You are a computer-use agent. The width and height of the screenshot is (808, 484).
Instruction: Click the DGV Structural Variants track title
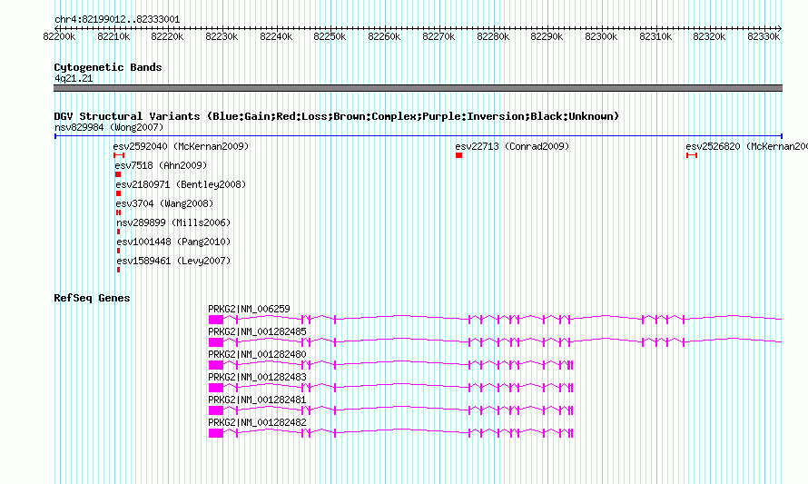(x=337, y=116)
